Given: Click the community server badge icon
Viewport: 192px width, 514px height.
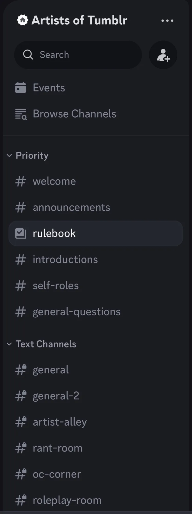Looking at the screenshot, I should coord(23,20).
